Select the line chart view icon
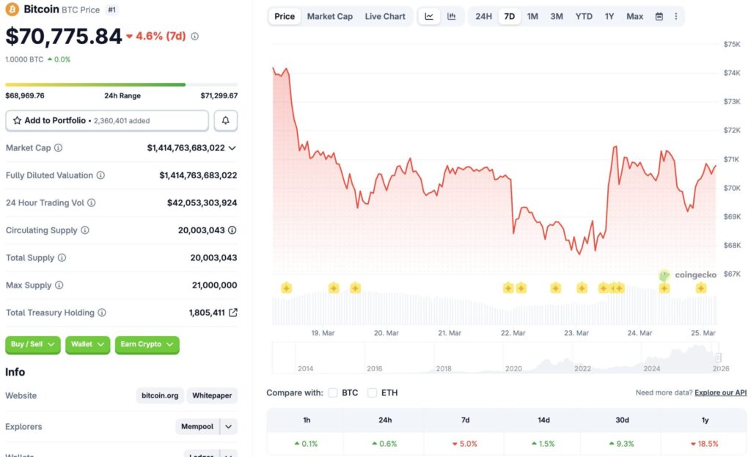The width and height of the screenshot is (751, 457). click(x=429, y=16)
